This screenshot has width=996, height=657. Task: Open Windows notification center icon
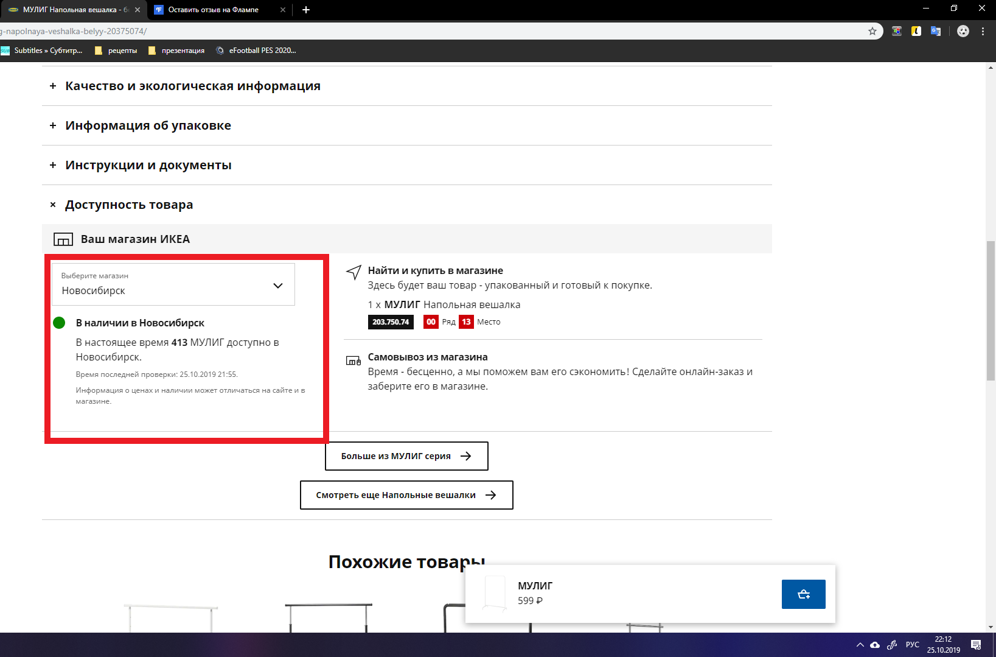click(x=976, y=645)
